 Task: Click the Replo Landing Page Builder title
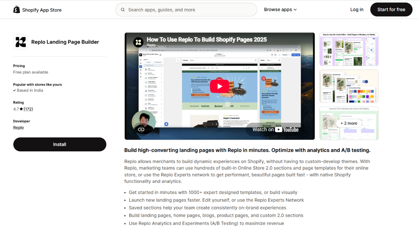(x=65, y=42)
